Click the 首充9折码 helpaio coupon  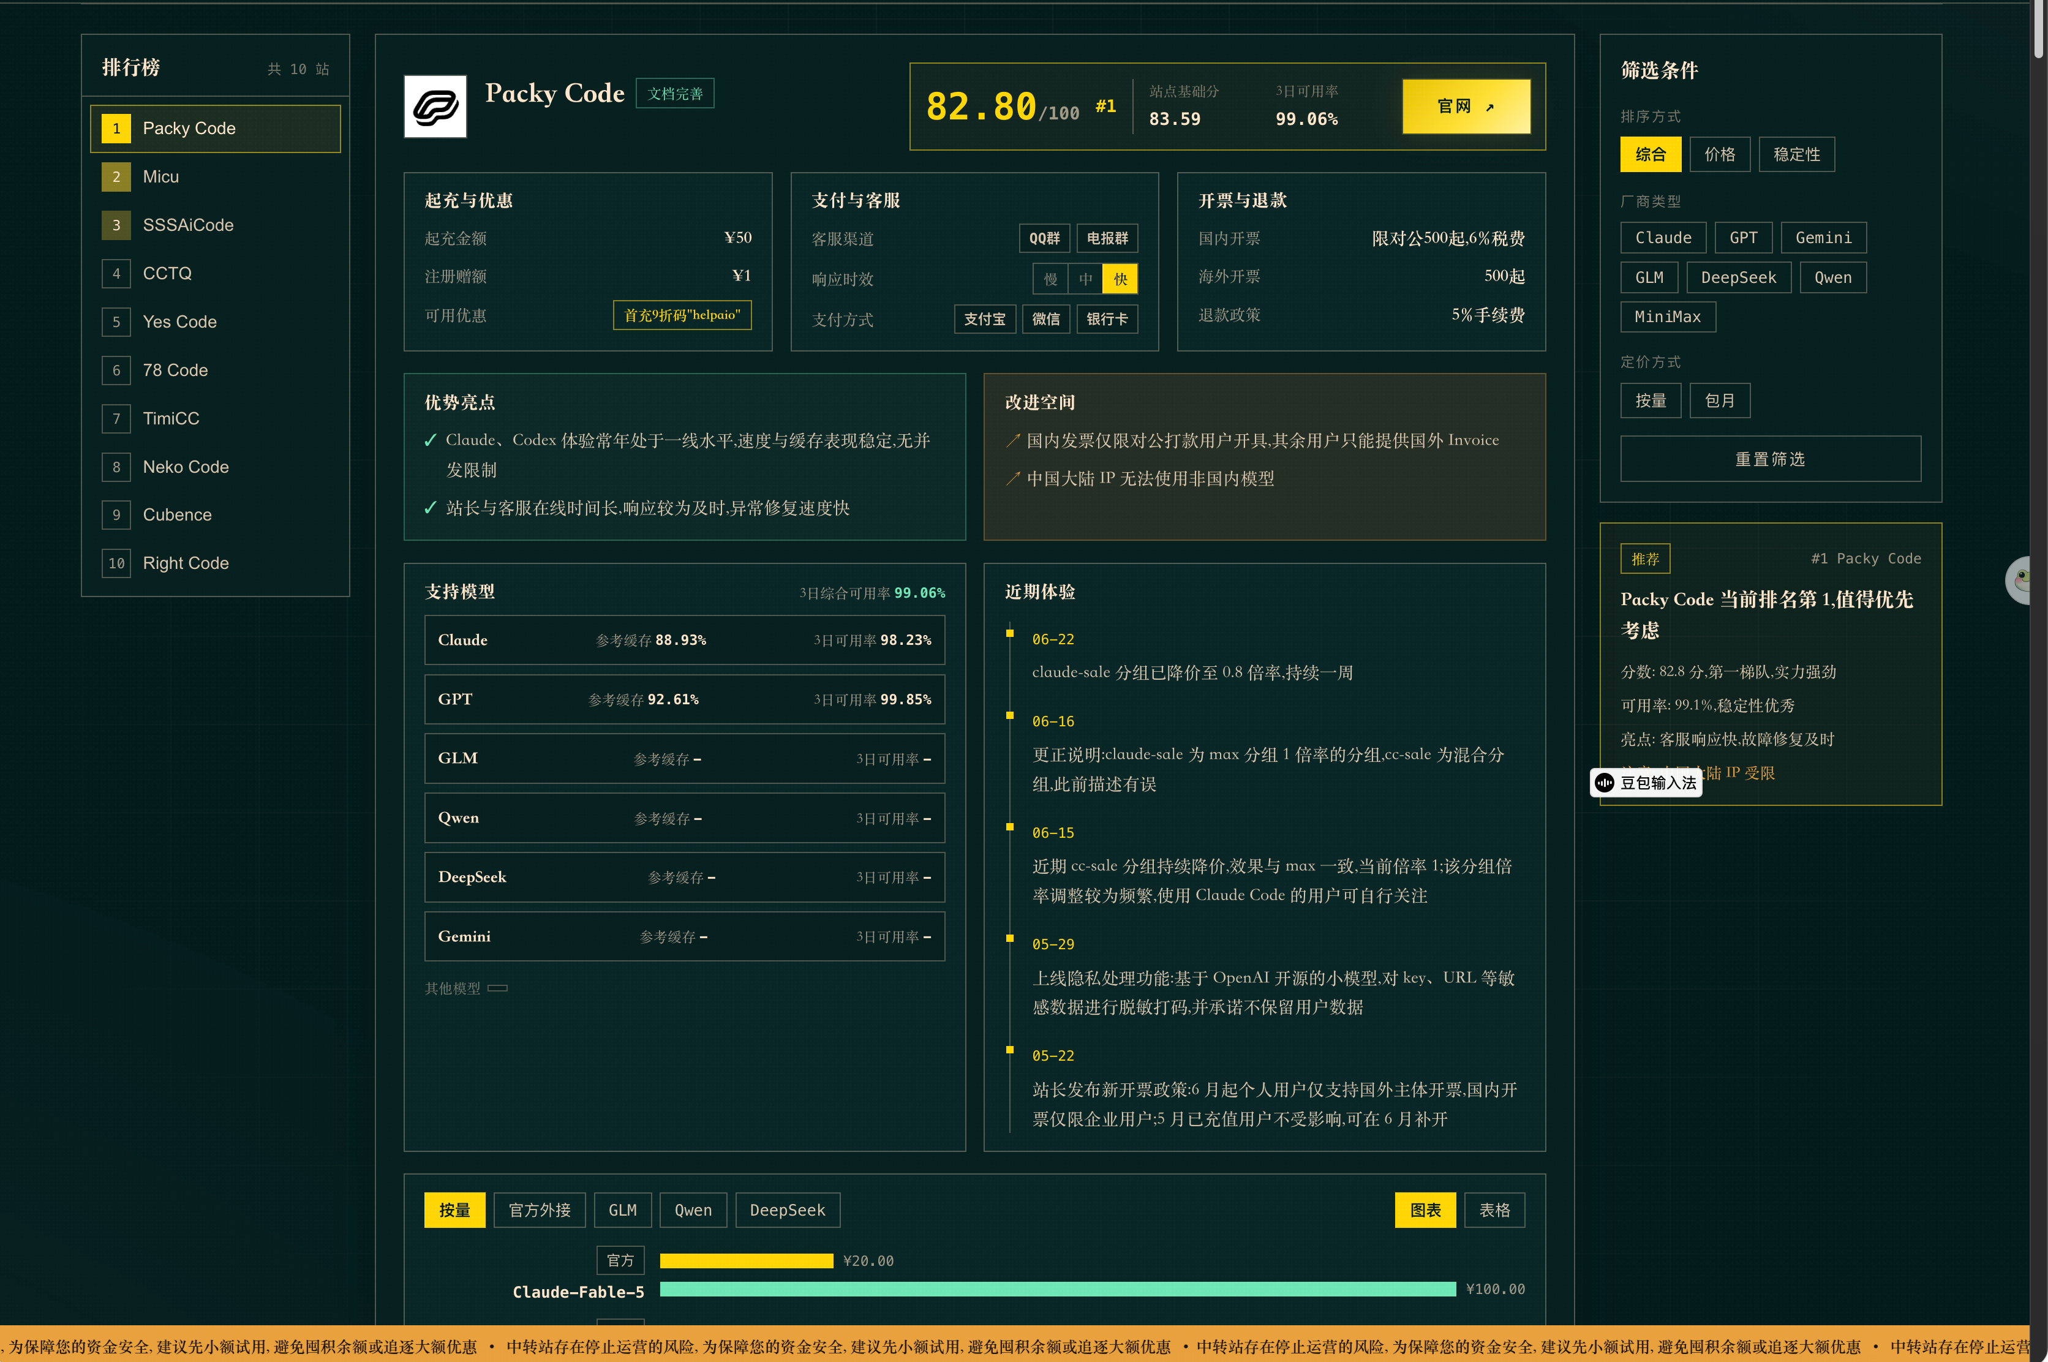click(x=682, y=314)
